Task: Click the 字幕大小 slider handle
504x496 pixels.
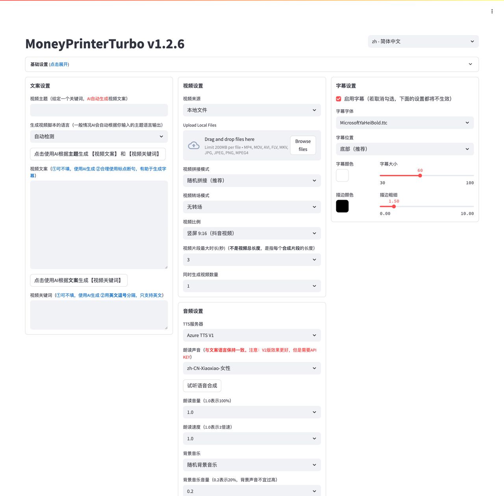Action: click(420, 176)
